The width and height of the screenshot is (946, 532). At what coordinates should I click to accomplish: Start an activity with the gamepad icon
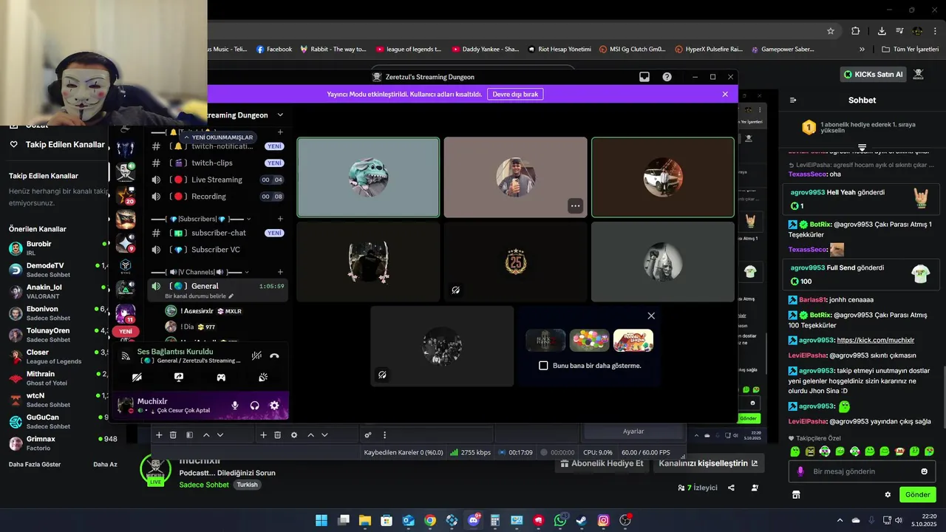point(221,377)
